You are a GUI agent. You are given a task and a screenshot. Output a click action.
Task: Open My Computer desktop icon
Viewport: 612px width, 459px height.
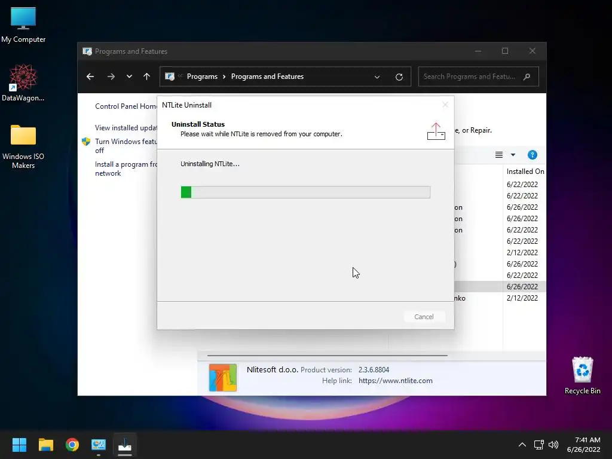[23, 25]
